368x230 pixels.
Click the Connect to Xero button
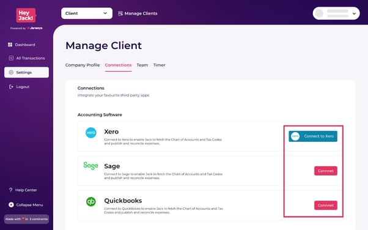point(313,136)
